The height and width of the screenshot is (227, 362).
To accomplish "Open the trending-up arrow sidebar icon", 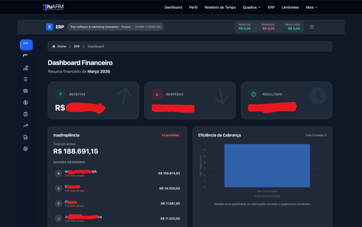I will tap(26, 126).
